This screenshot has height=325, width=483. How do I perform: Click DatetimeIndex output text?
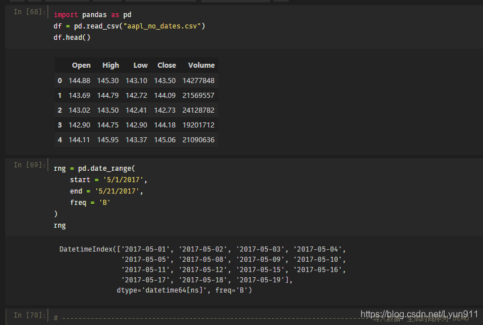pyautogui.click(x=86, y=249)
